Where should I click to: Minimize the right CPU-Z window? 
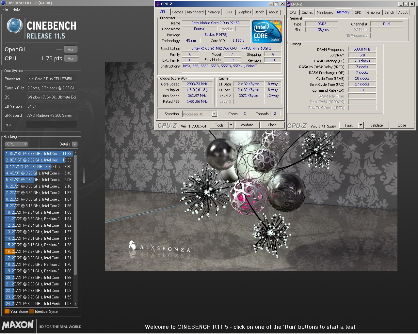click(401, 4)
